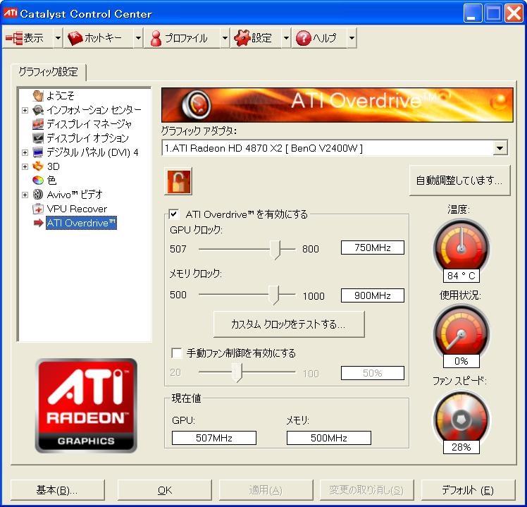
Task: Click the 3D orange icon in tree
Action: (x=38, y=166)
